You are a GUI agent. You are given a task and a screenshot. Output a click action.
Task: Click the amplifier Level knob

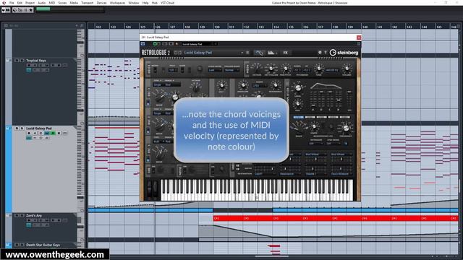297,87
